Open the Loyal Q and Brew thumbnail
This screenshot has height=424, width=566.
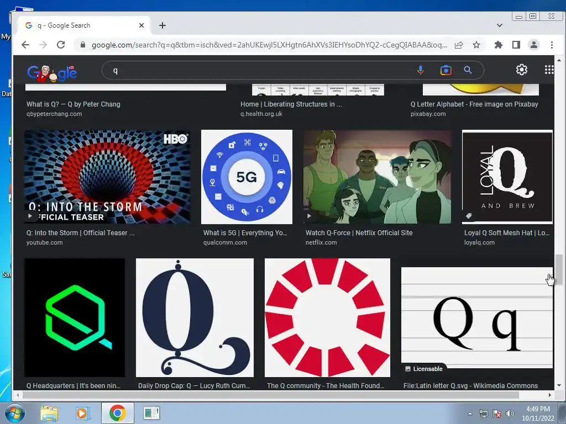(x=507, y=177)
